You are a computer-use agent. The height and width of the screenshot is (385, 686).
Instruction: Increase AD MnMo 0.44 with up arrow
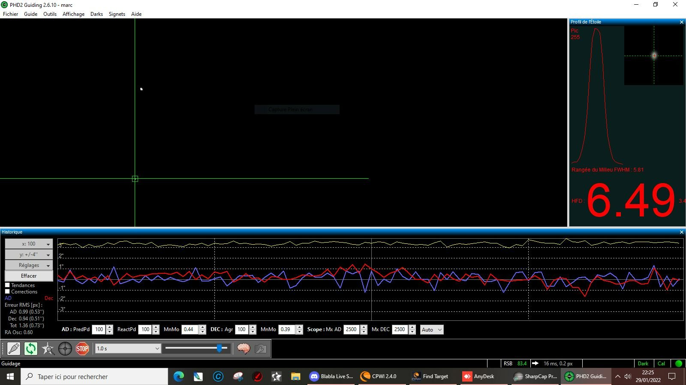pos(203,327)
